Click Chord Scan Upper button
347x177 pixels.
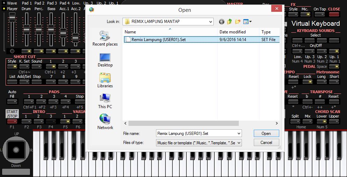[334, 121]
